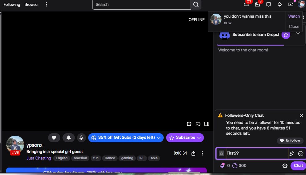Open player settings gear icon
306x175 pixels.
(189, 124)
